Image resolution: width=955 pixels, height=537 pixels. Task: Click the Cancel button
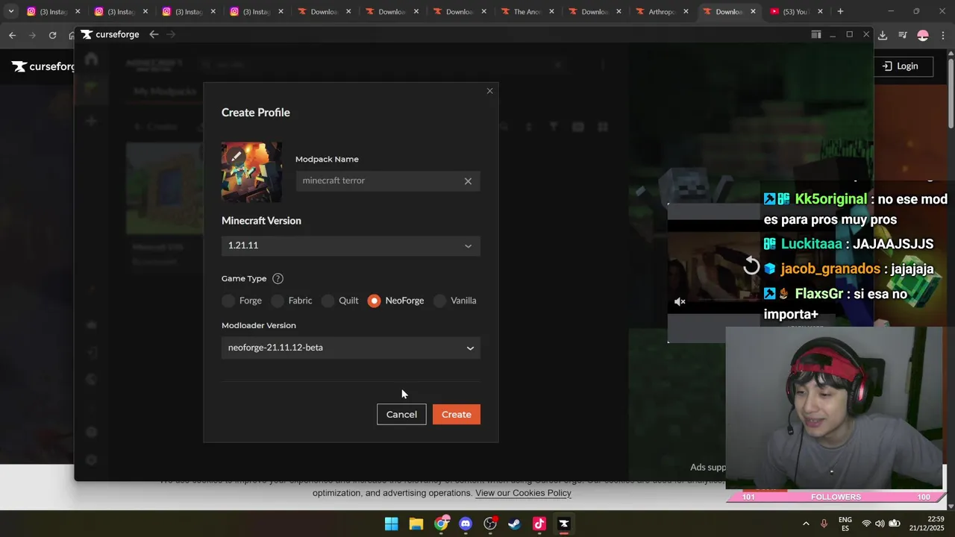pos(401,415)
